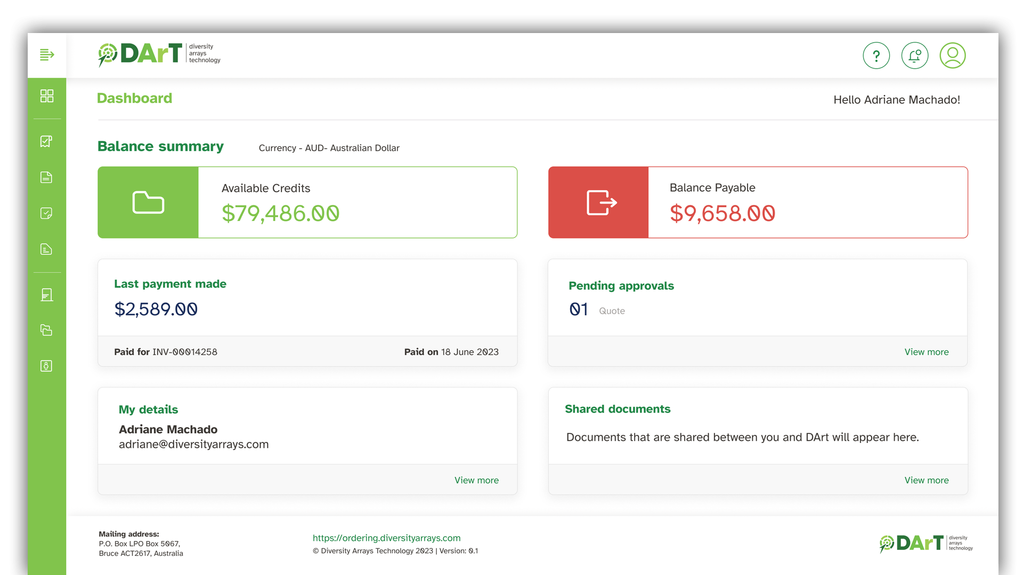Click invoice number INV-00014258
The image size is (1023, 575).
[185, 352]
